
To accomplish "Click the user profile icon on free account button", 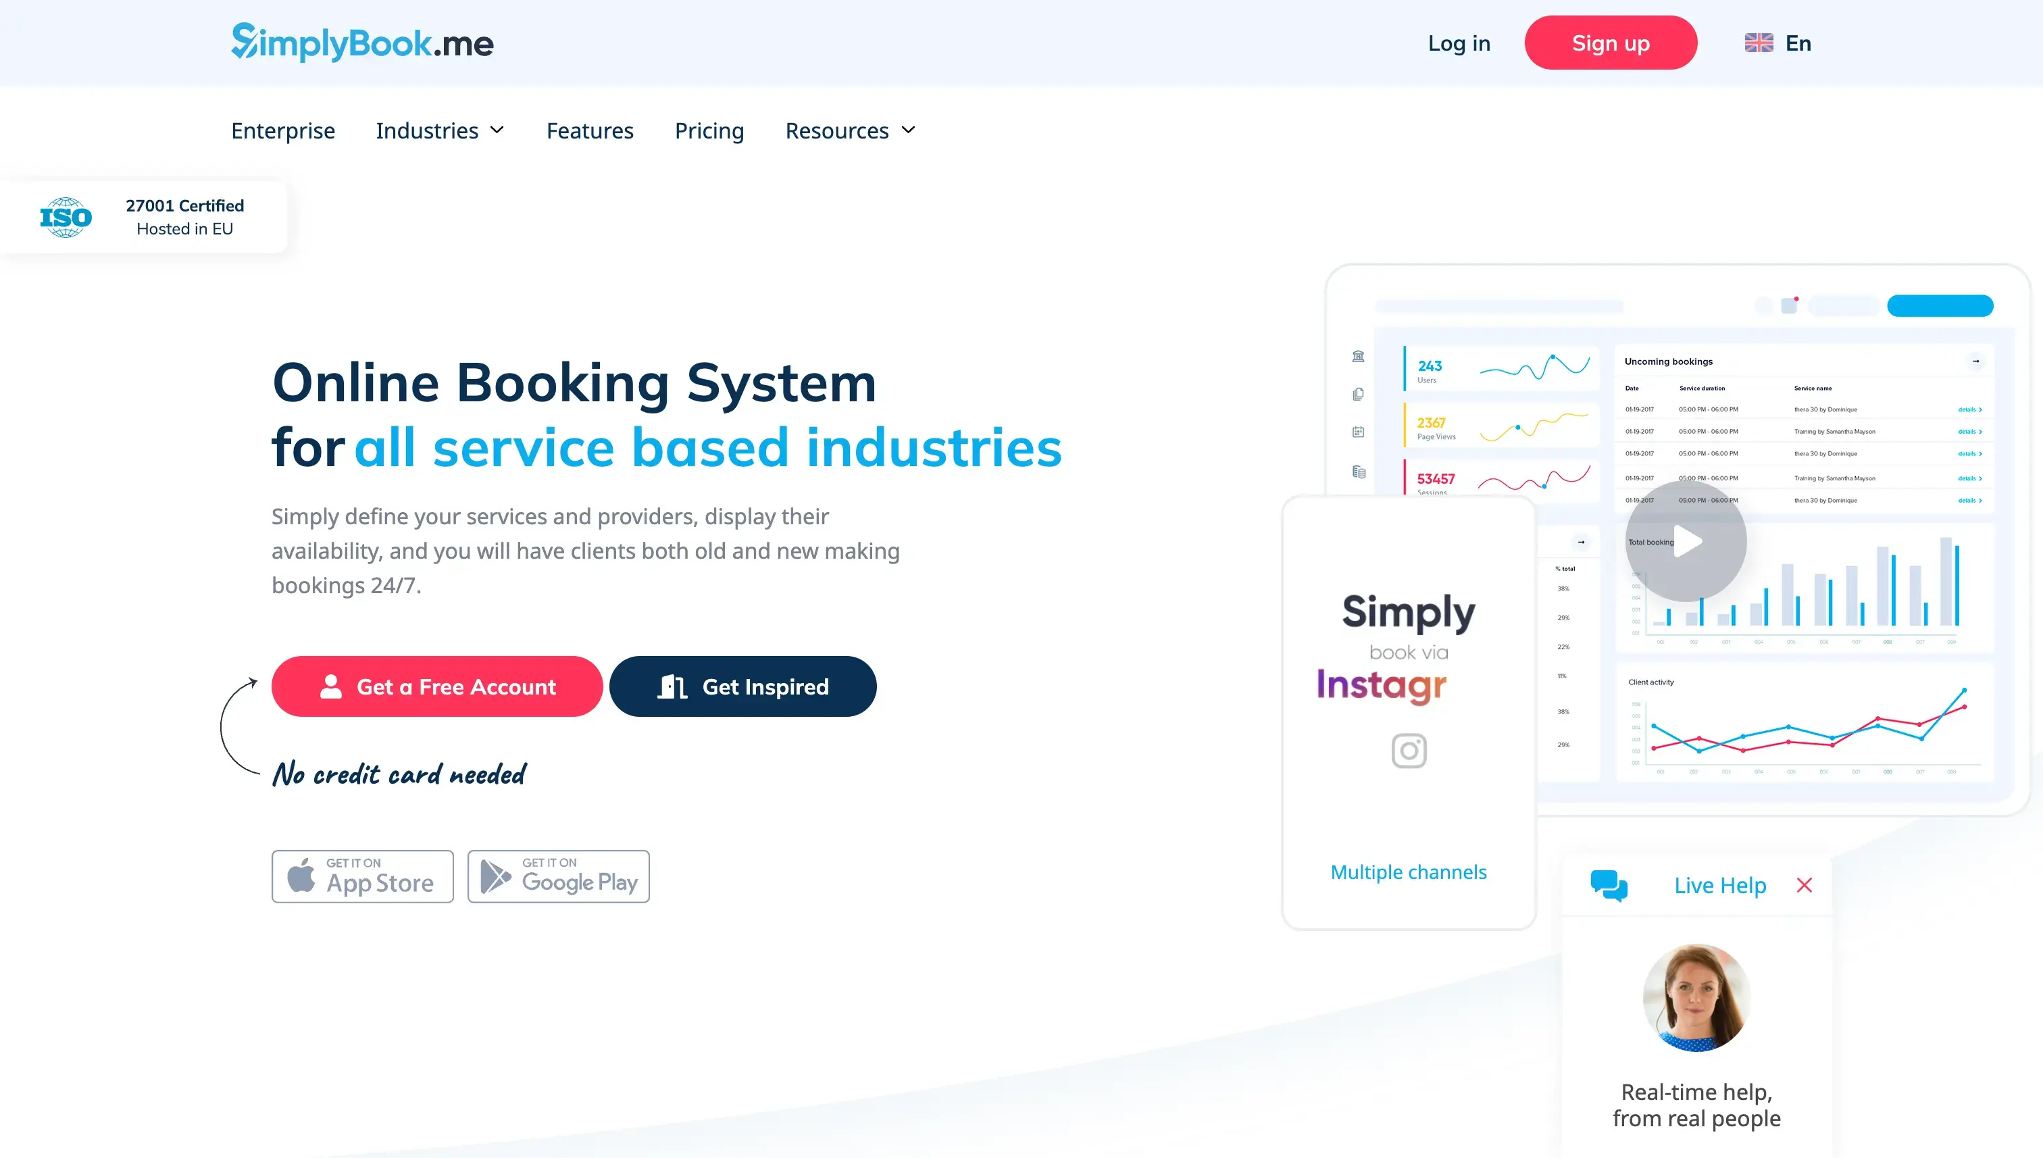I will point(331,686).
